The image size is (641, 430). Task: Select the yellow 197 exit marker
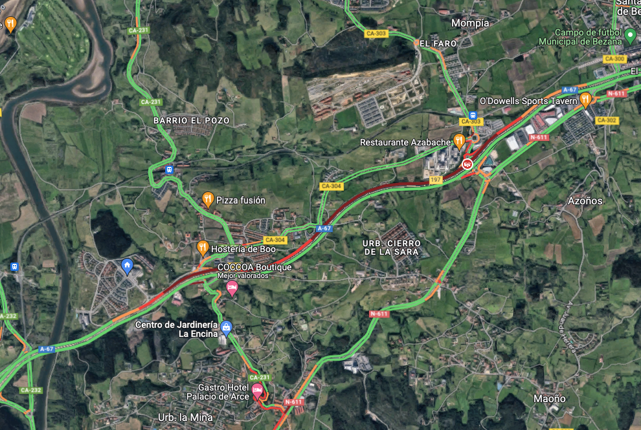(x=436, y=180)
